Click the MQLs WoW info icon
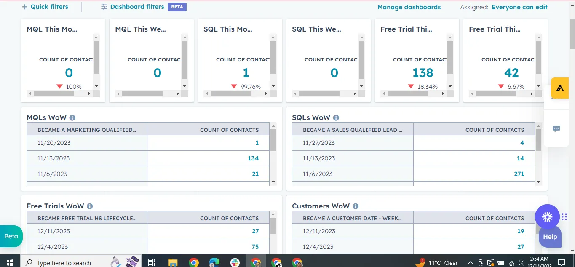Viewport: 575px width, 267px height. 72,118
